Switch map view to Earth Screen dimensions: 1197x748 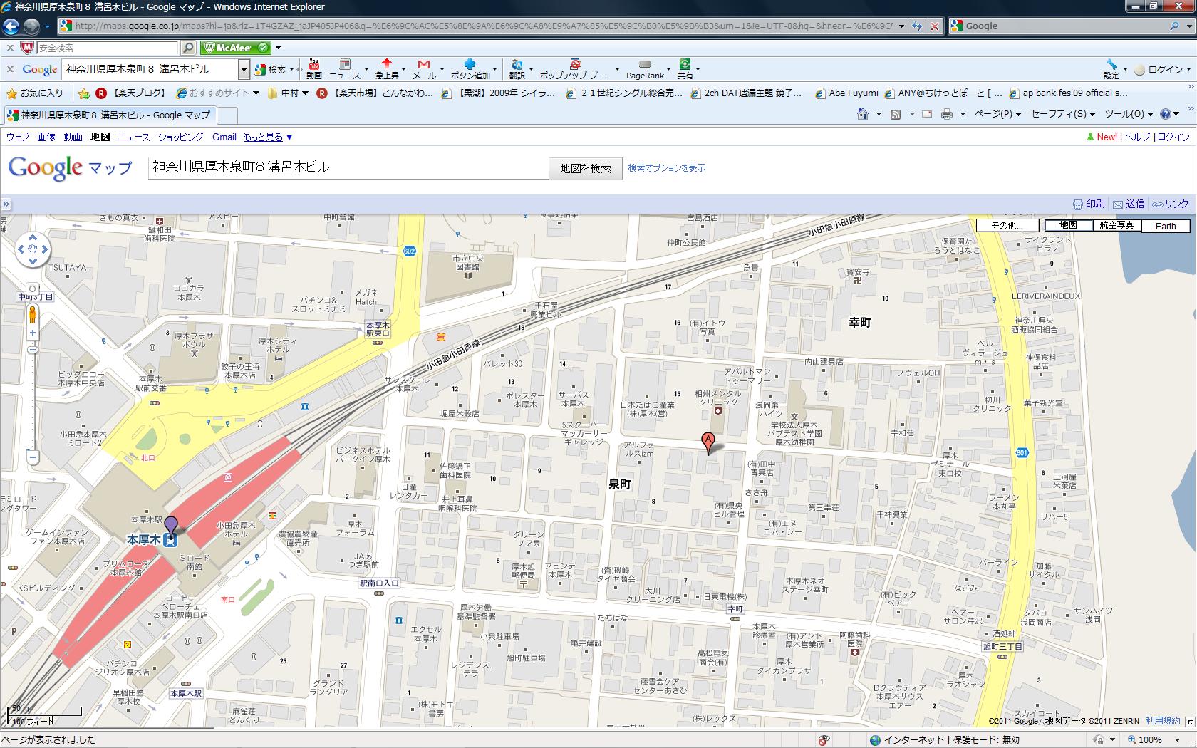tap(1165, 226)
